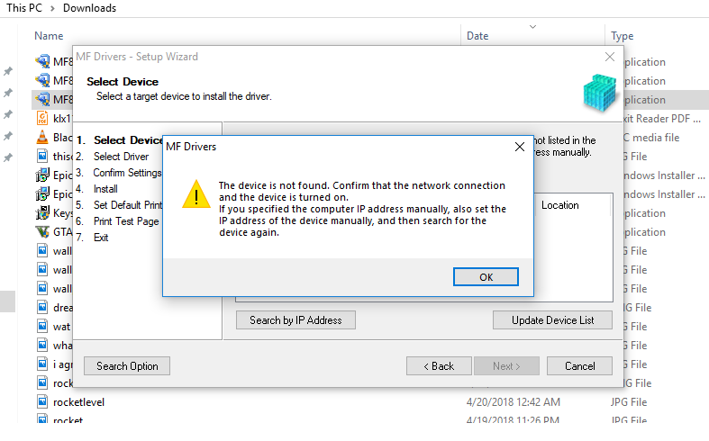Select the Foxit Reader PDF file icon
Viewport: 709px width, 441px height.
click(x=42, y=118)
